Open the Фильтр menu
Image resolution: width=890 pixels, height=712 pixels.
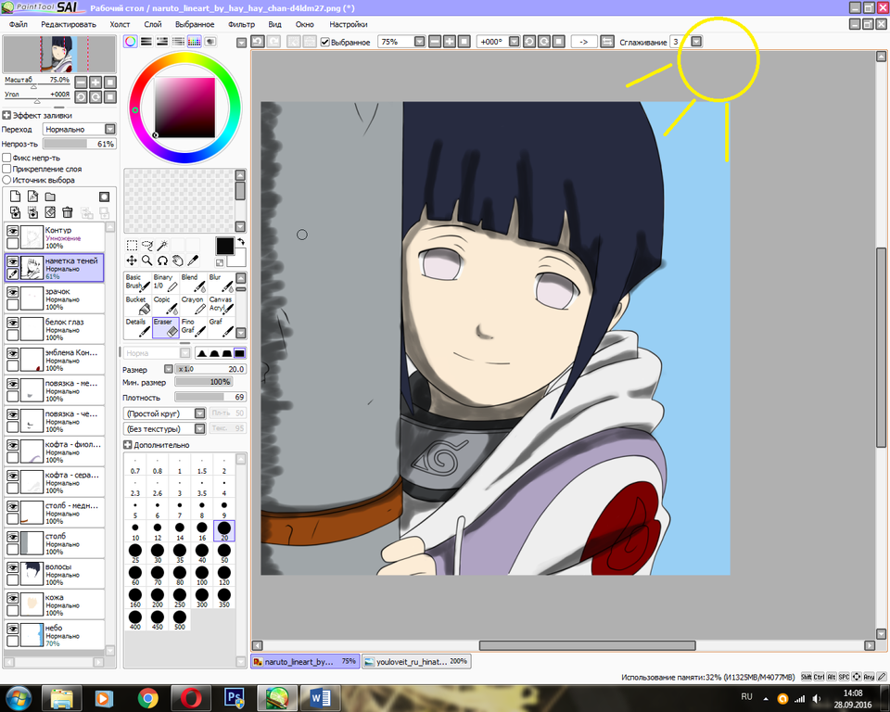(x=241, y=24)
